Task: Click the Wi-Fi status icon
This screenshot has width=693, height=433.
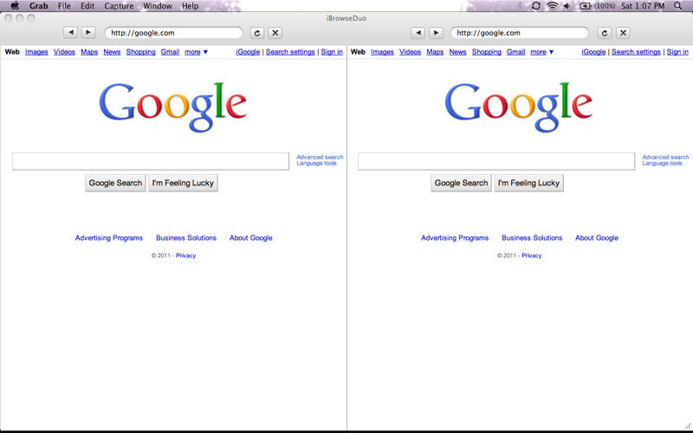Action: point(552,6)
